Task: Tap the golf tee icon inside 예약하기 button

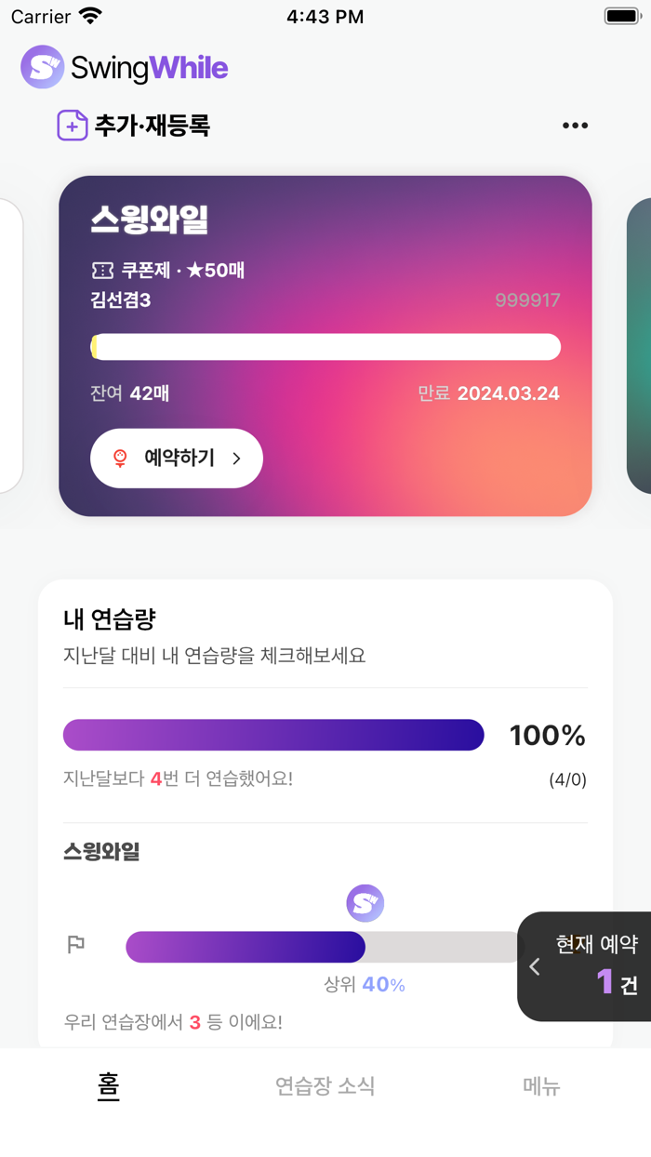Action: tap(119, 458)
